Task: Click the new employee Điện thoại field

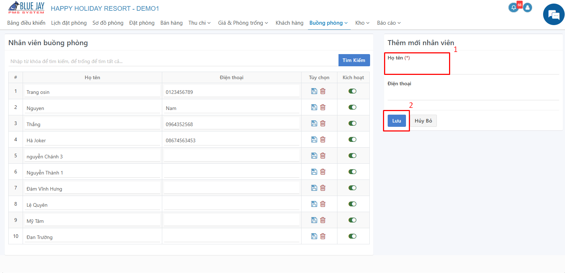Action: click(x=473, y=94)
